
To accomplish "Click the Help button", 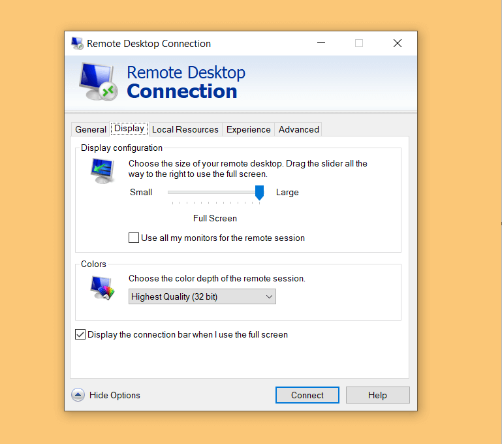I will click(378, 395).
